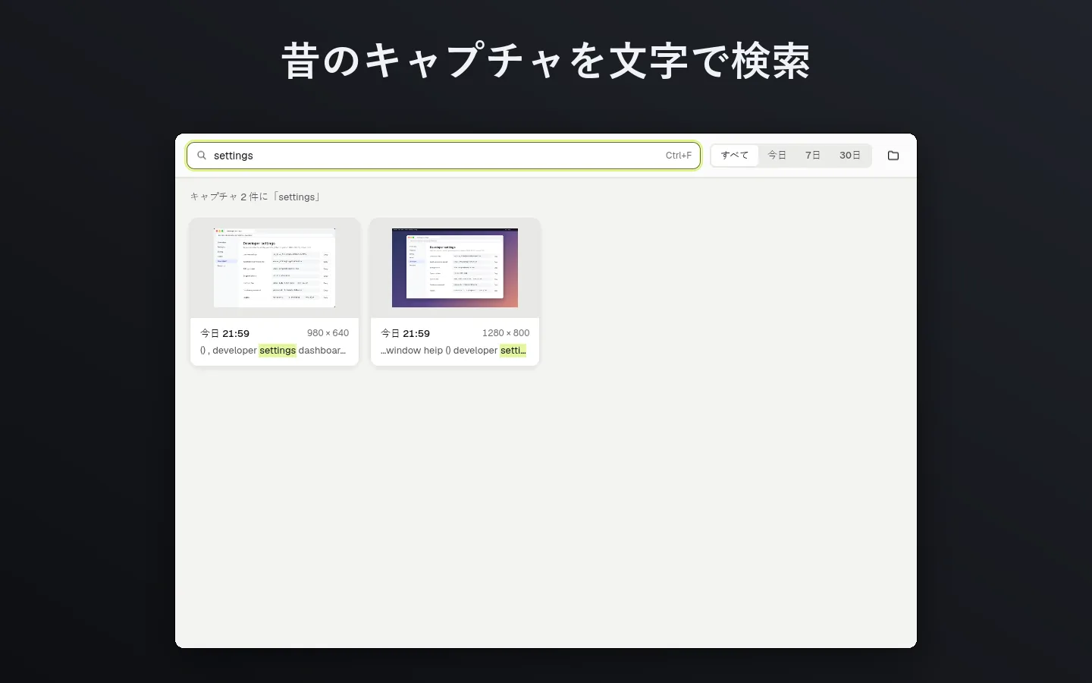The image size is (1092, 683).
Task: Filter captures by 7日
Action: tap(813, 156)
